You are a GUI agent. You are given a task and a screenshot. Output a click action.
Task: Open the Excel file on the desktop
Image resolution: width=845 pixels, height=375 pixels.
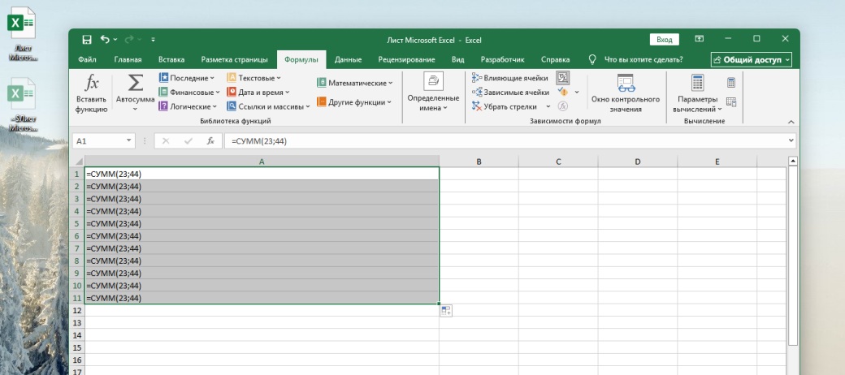(x=21, y=23)
